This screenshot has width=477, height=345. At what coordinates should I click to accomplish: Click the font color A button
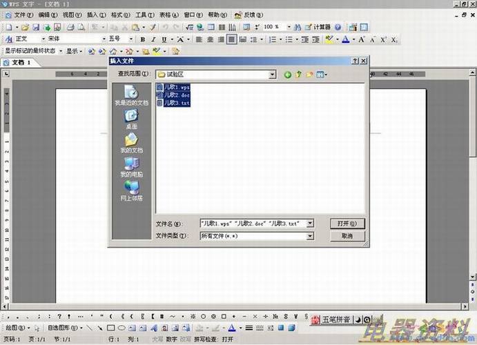(x=346, y=39)
